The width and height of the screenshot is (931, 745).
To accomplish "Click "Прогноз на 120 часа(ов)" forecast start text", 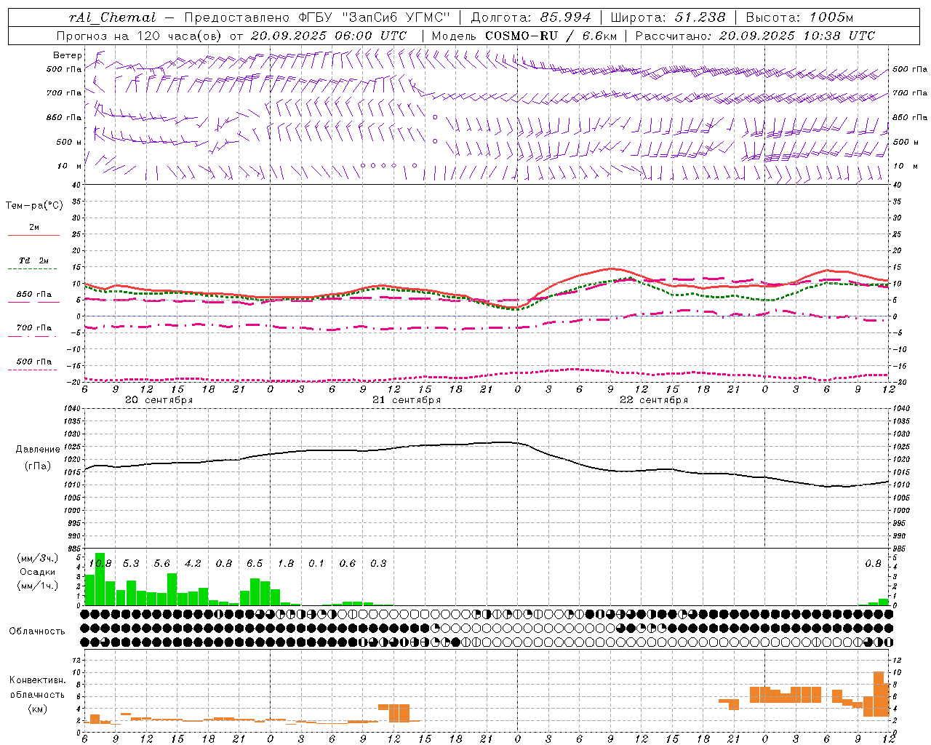I will click(140, 36).
